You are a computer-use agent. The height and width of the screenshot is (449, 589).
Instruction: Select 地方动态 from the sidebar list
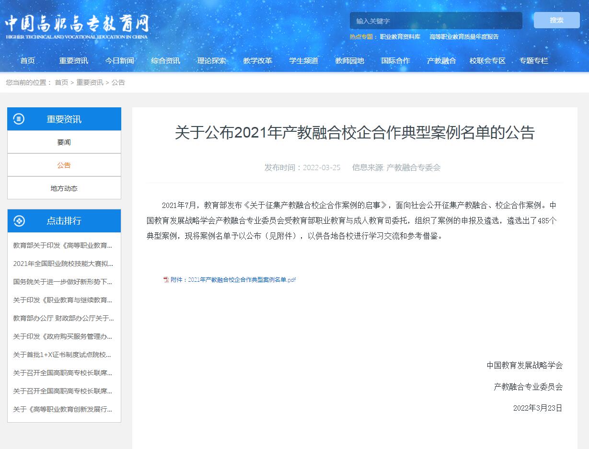coord(64,188)
